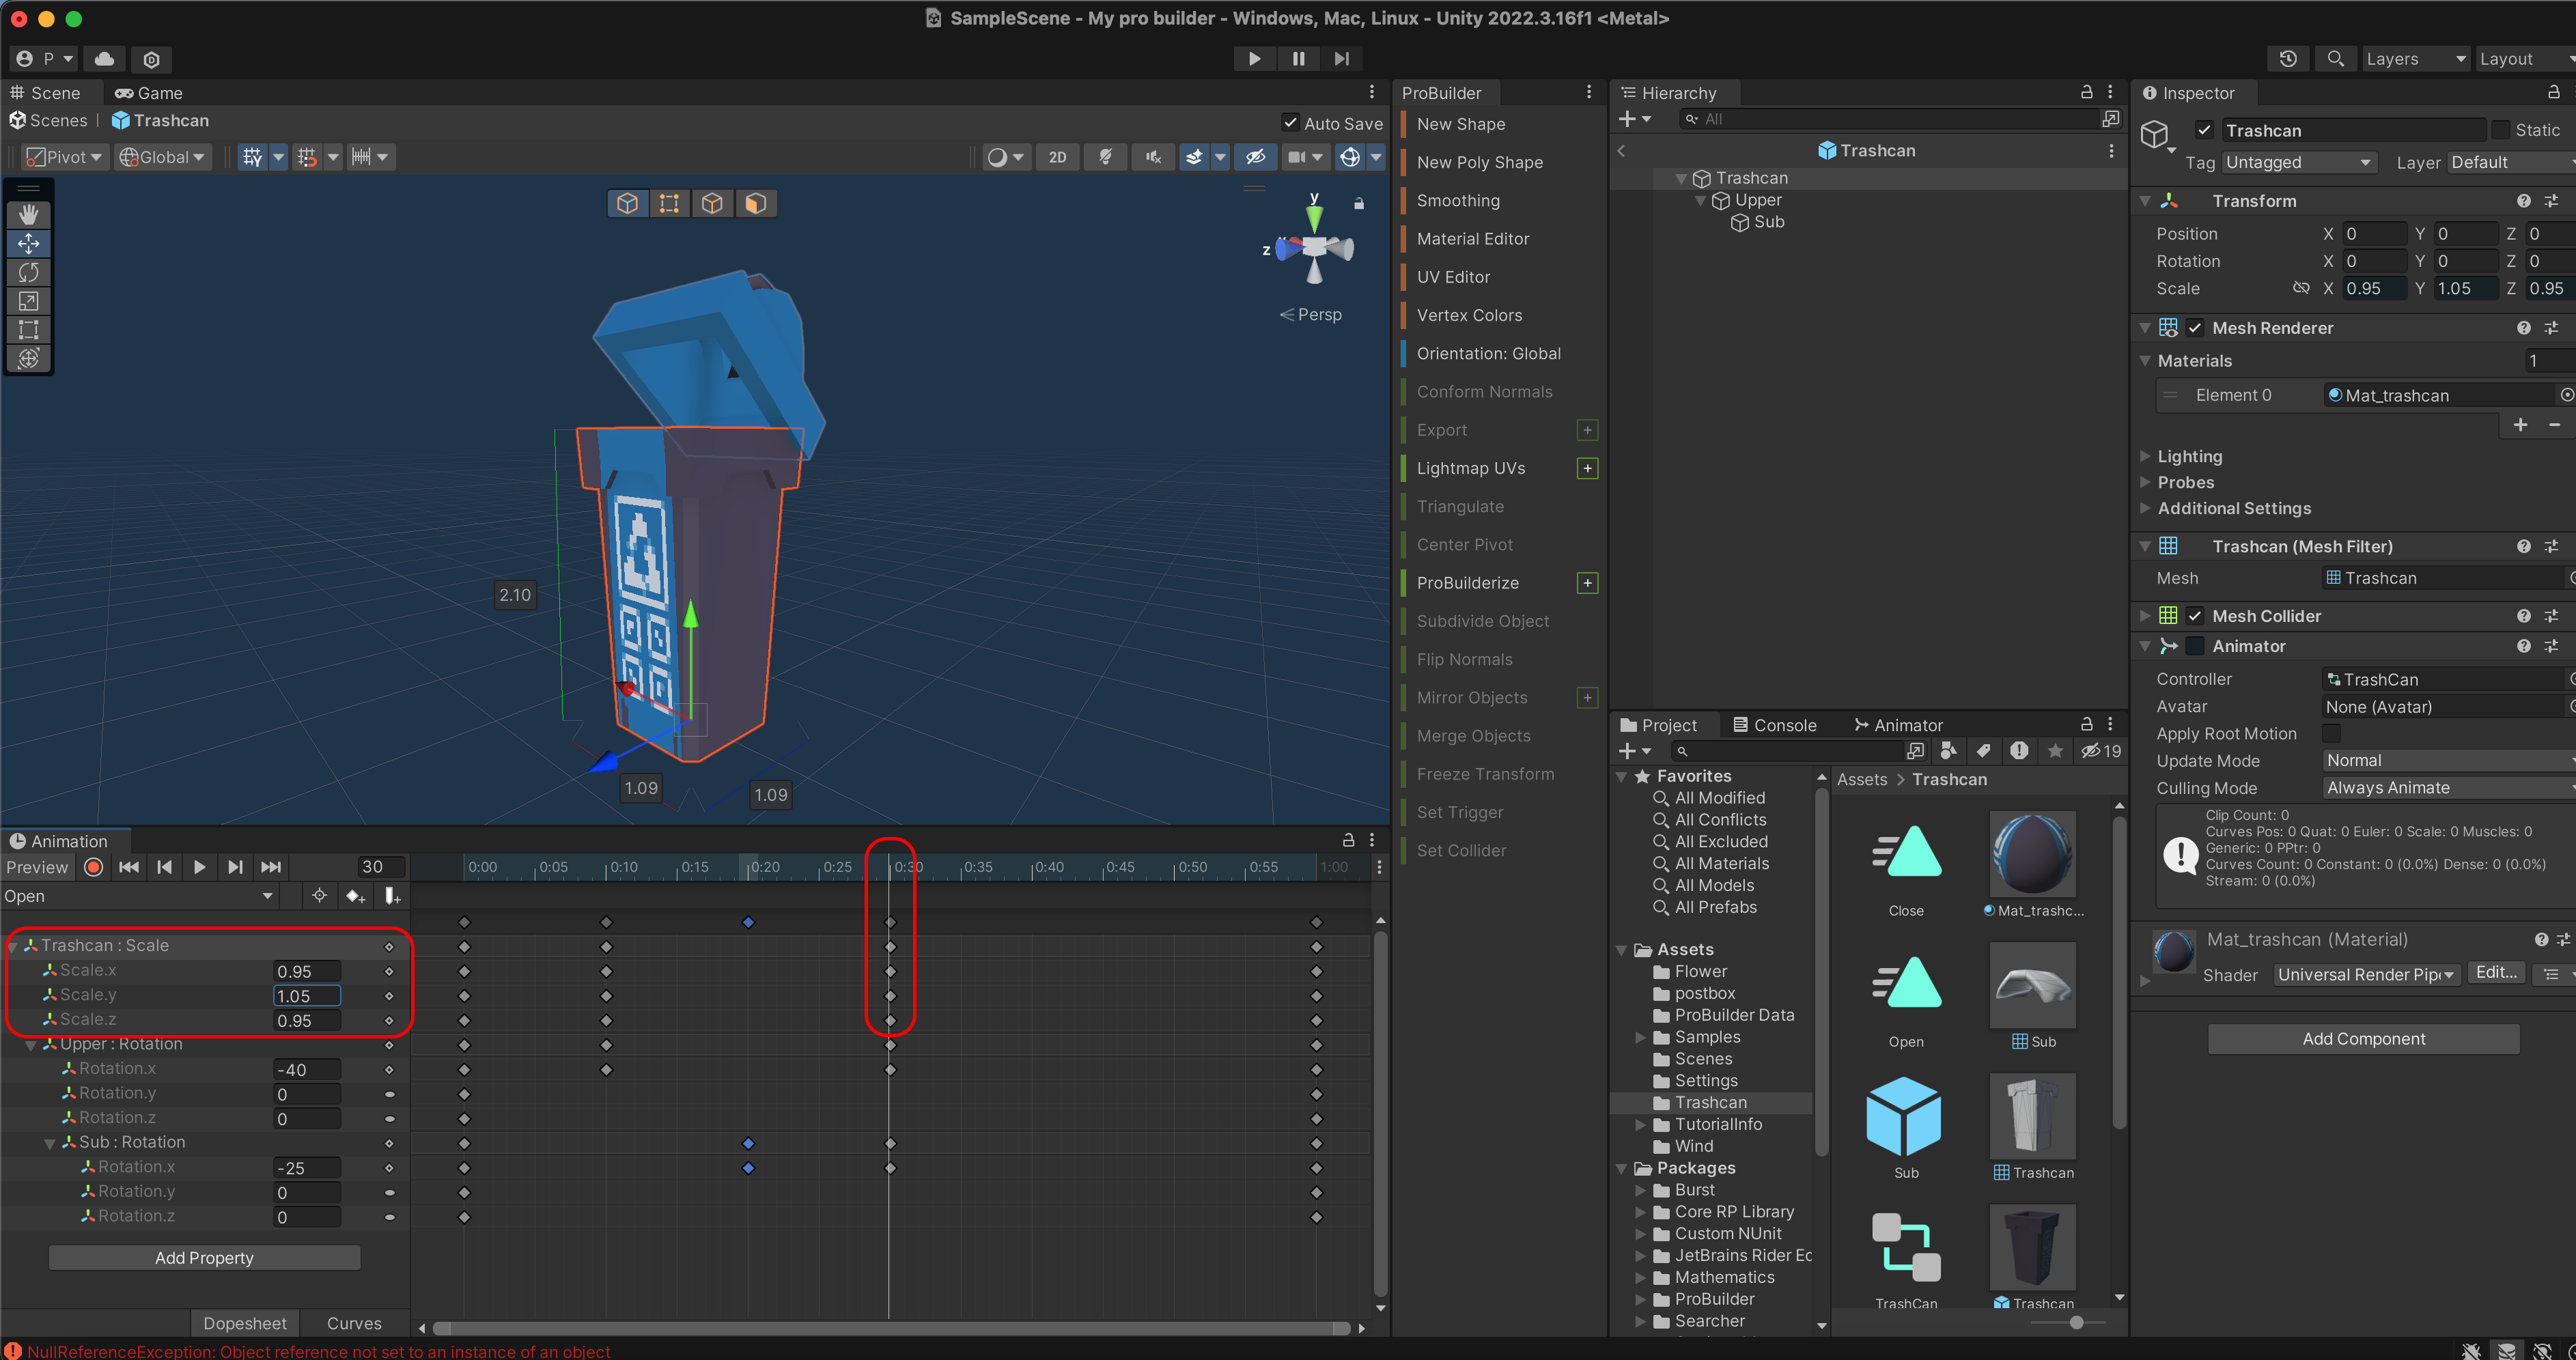Click the Add Property button
Viewport: 2576px width, 1360px height.
pos(204,1257)
